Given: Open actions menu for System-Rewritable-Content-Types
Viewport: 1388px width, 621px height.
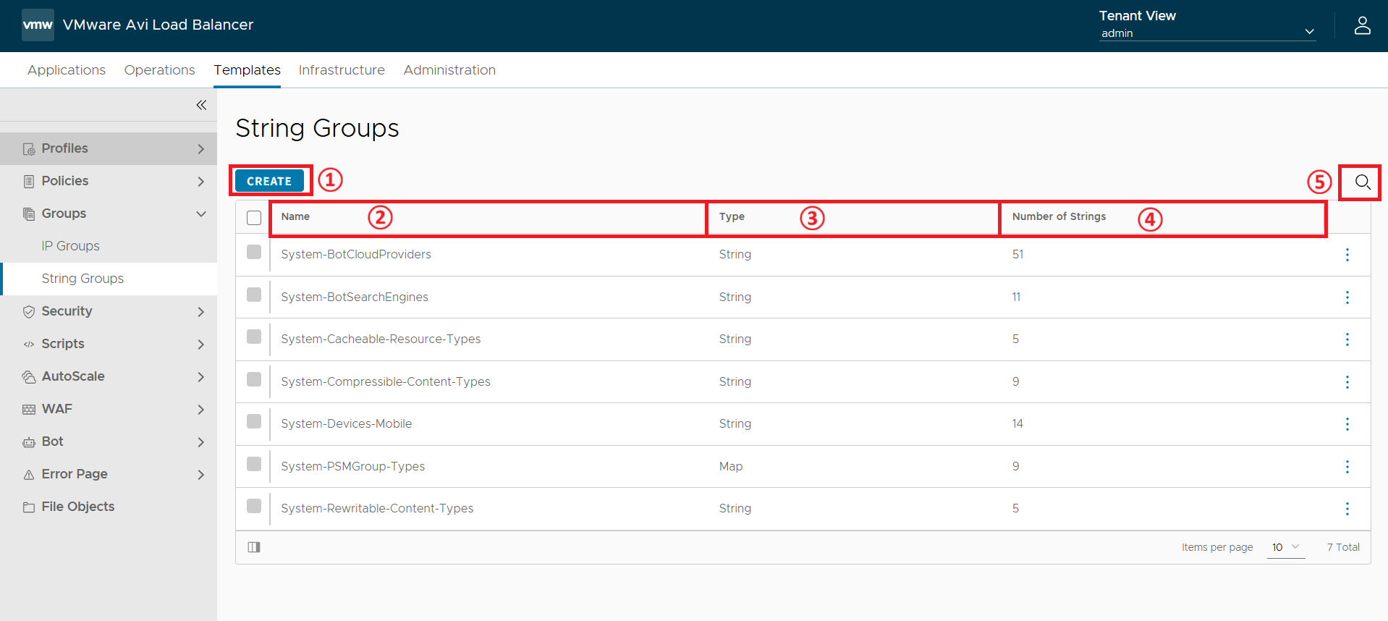Looking at the screenshot, I should [1347, 509].
